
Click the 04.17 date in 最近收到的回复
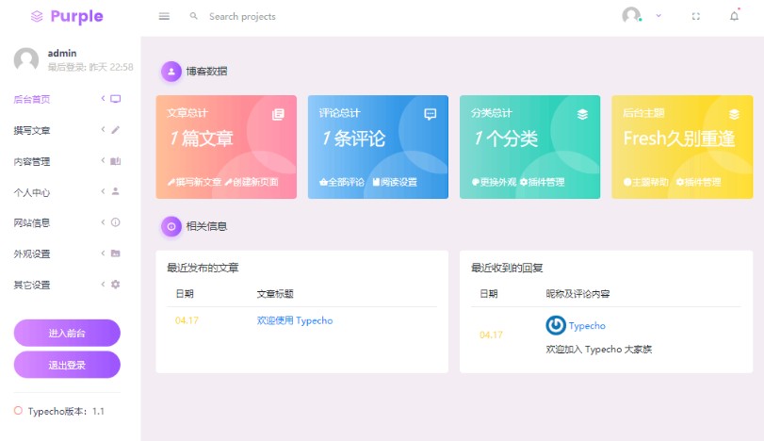(491, 335)
